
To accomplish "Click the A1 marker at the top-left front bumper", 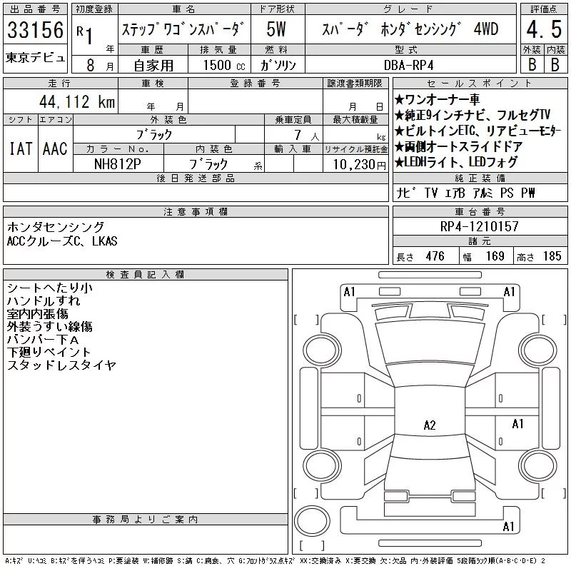I will (x=349, y=292).
